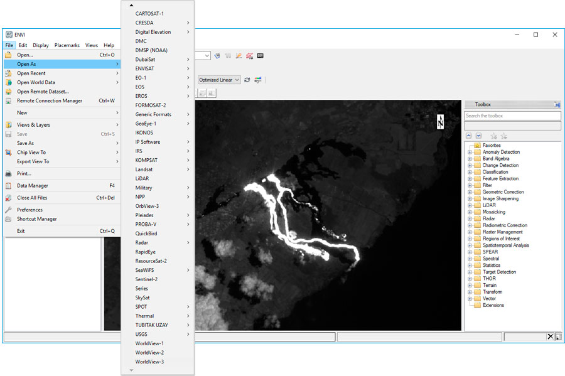Click the ENVI application icon in title bar

pyautogui.click(x=9, y=35)
